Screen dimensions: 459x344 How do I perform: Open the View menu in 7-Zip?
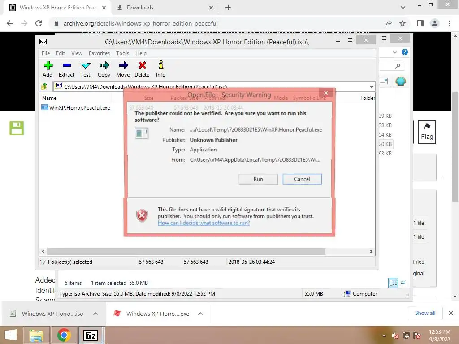tap(77, 53)
